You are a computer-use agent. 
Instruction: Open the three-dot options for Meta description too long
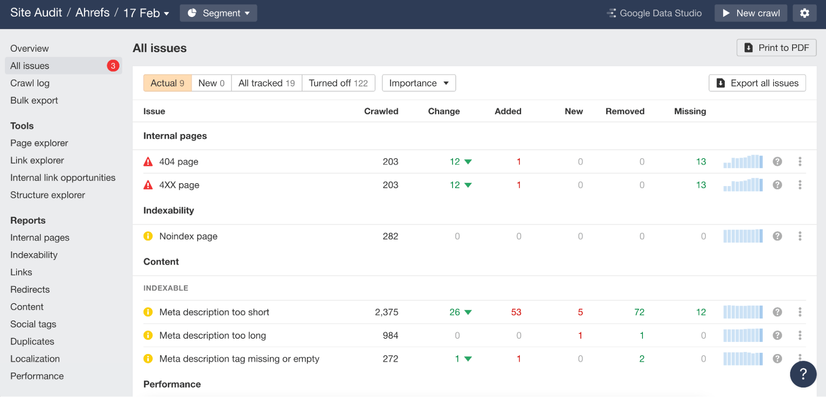coord(800,335)
